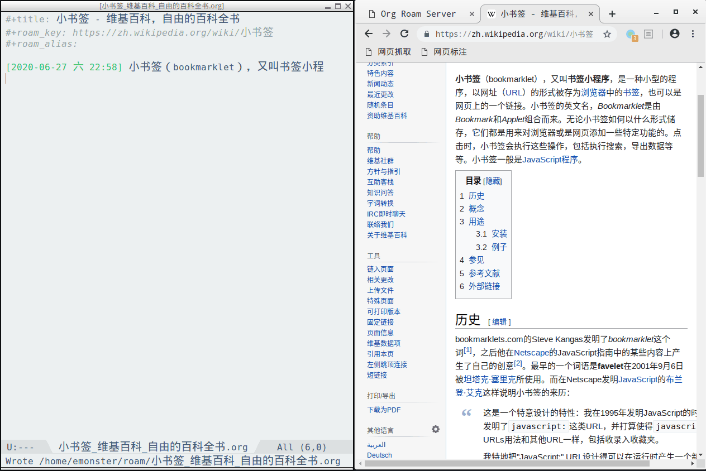This screenshot has height=471, width=706.
Task: Click the Emacs timestamp [2020-06-27 六 22:58]
Action: coord(64,67)
